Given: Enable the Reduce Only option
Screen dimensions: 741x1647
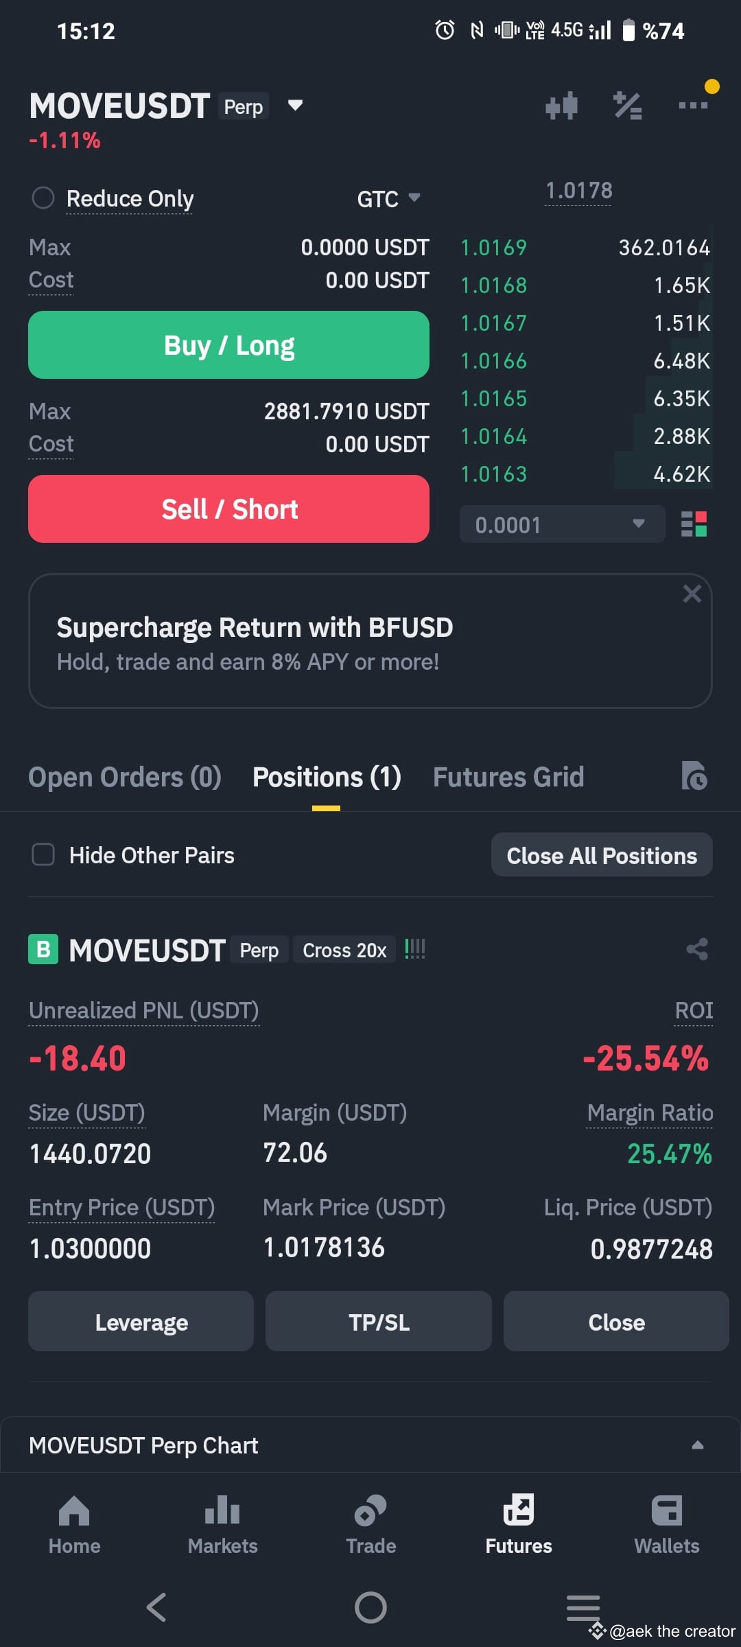Looking at the screenshot, I should (43, 198).
